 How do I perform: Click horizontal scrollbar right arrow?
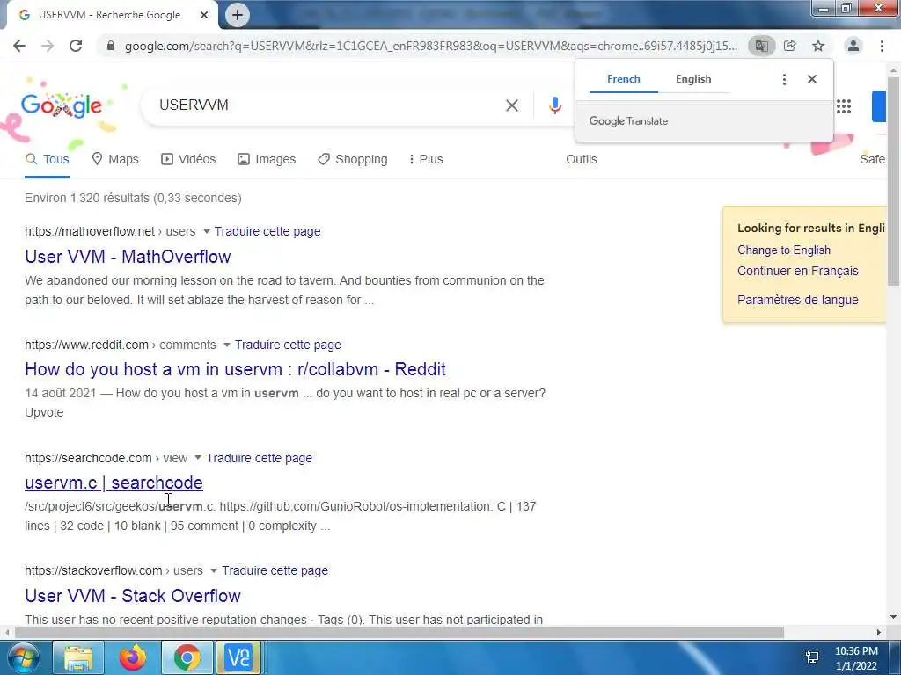(879, 633)
